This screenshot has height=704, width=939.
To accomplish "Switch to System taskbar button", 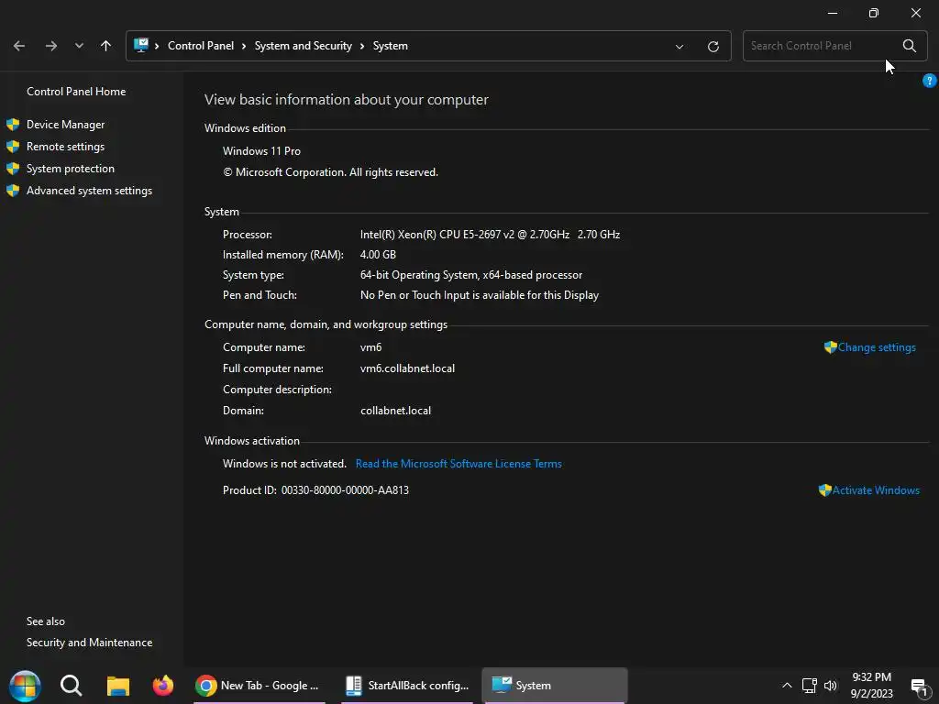I will coord(555,686).
